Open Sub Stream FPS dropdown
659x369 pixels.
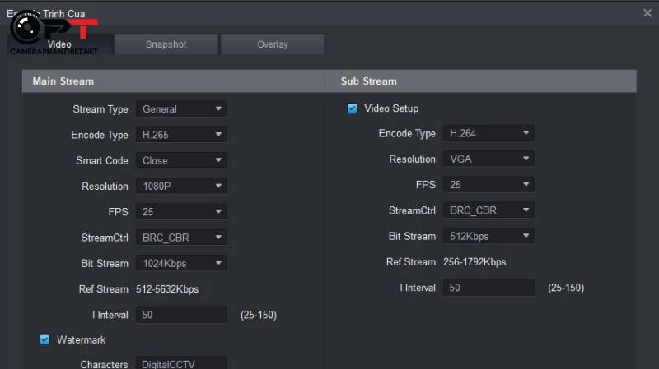coord(488,185)
